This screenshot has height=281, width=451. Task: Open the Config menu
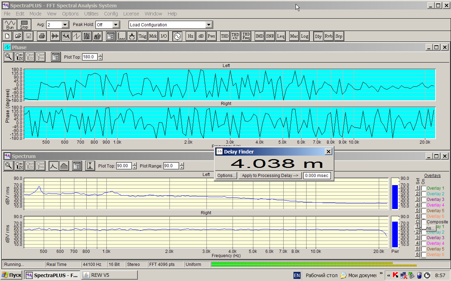coord(111,14)
